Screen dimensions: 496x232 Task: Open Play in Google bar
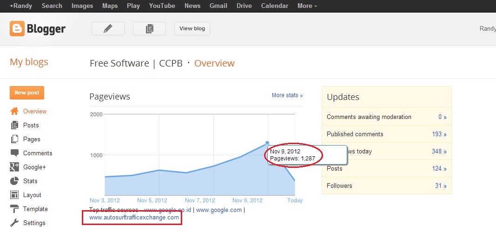pyautogui.click(x=133, y=6)
